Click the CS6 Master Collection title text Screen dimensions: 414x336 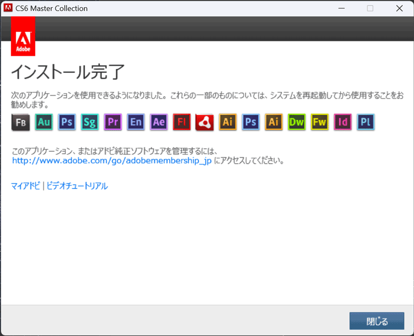pos(51,8)
